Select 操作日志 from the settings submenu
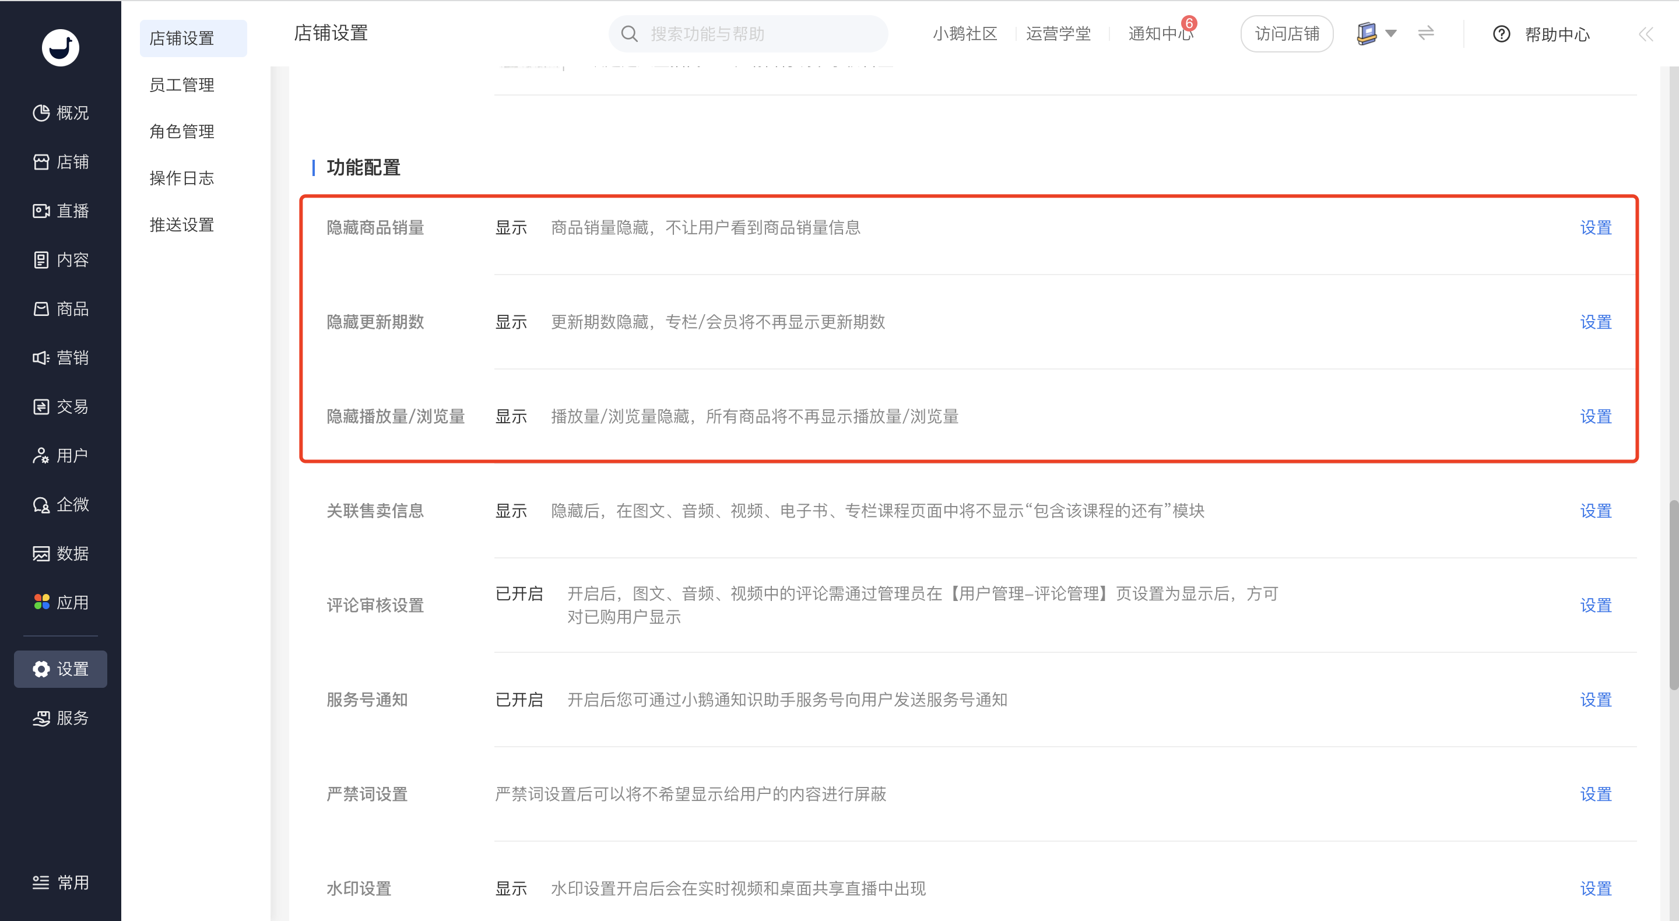Image resolution: width=1679 pixels, height=921 pixels. pyautogui.click(x=182, y=178)
